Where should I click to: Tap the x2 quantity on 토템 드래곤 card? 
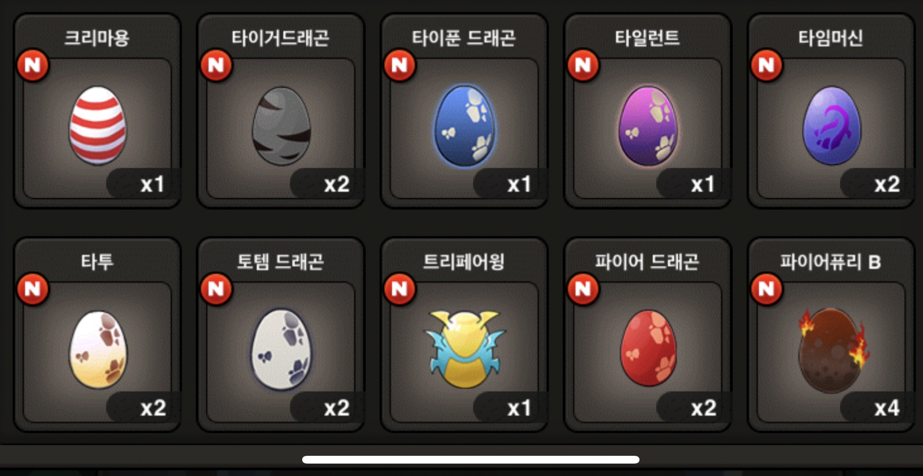pos(336,408)
